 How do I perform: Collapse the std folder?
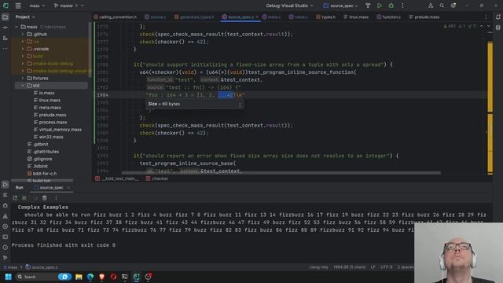(x=23, y=86)
